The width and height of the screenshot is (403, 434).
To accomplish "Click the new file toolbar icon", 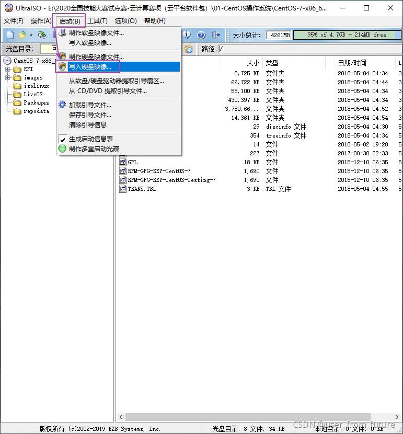I will 10,35.
